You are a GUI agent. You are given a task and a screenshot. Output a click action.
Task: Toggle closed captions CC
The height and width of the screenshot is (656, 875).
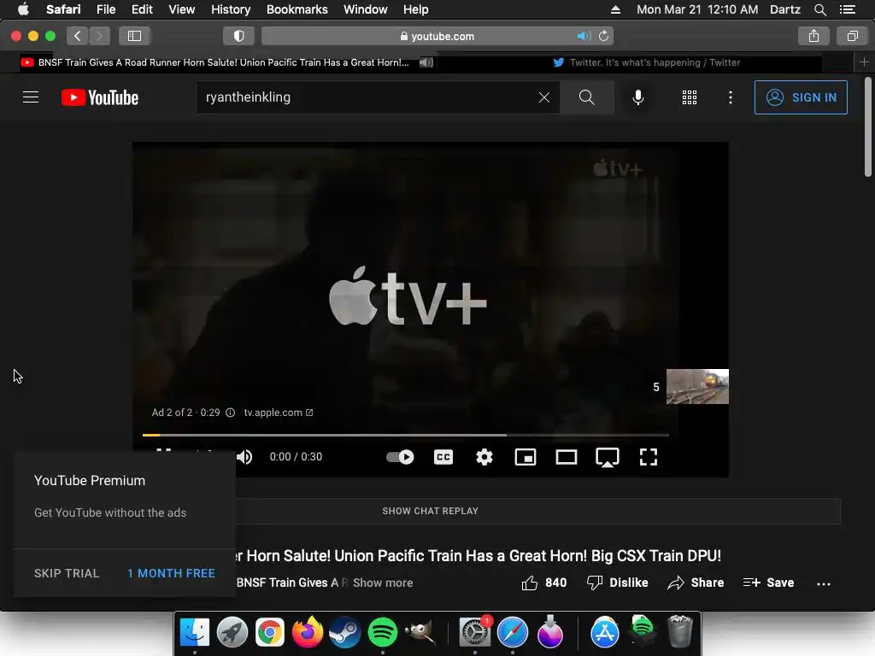pos(443,458)
